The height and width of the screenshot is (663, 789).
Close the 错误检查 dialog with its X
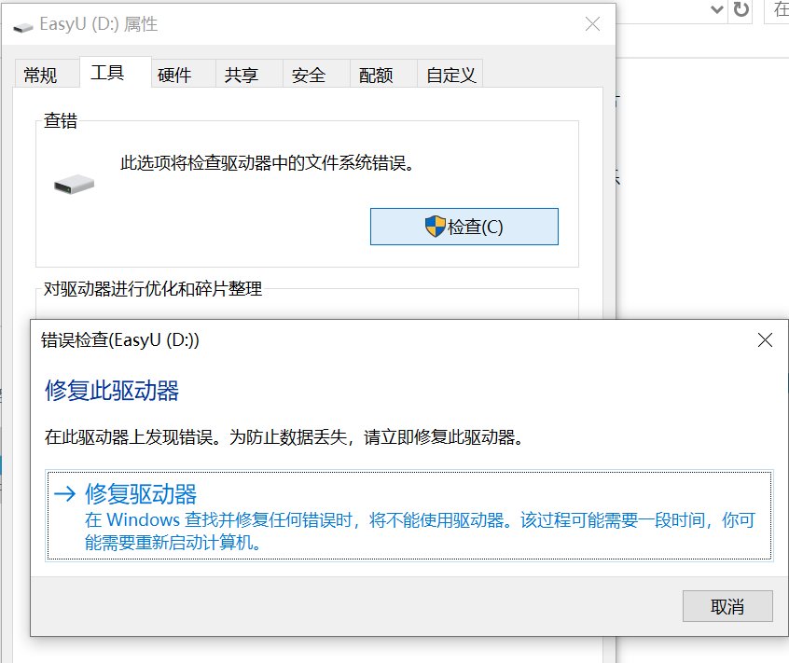tap(765, 340)
